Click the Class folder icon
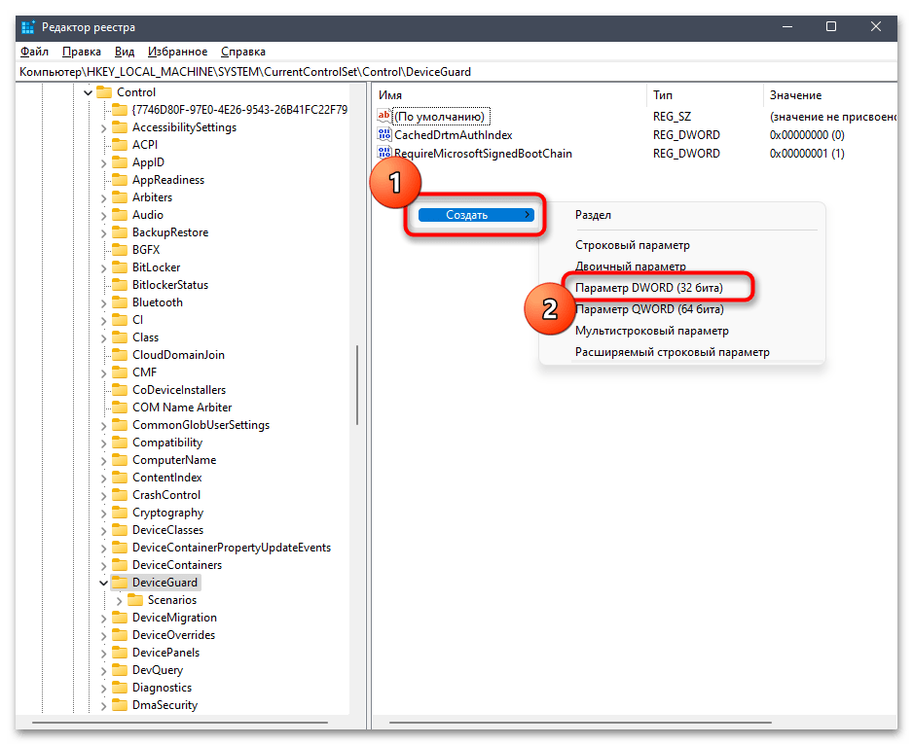 tap(120, 337)
